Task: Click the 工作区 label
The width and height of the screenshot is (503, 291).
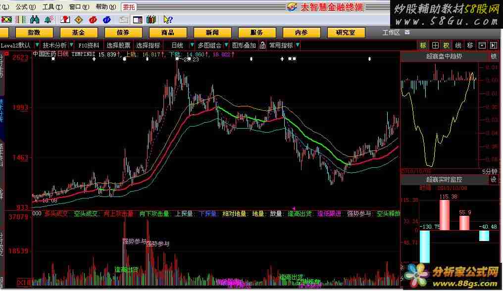Action: click(392, 32)
